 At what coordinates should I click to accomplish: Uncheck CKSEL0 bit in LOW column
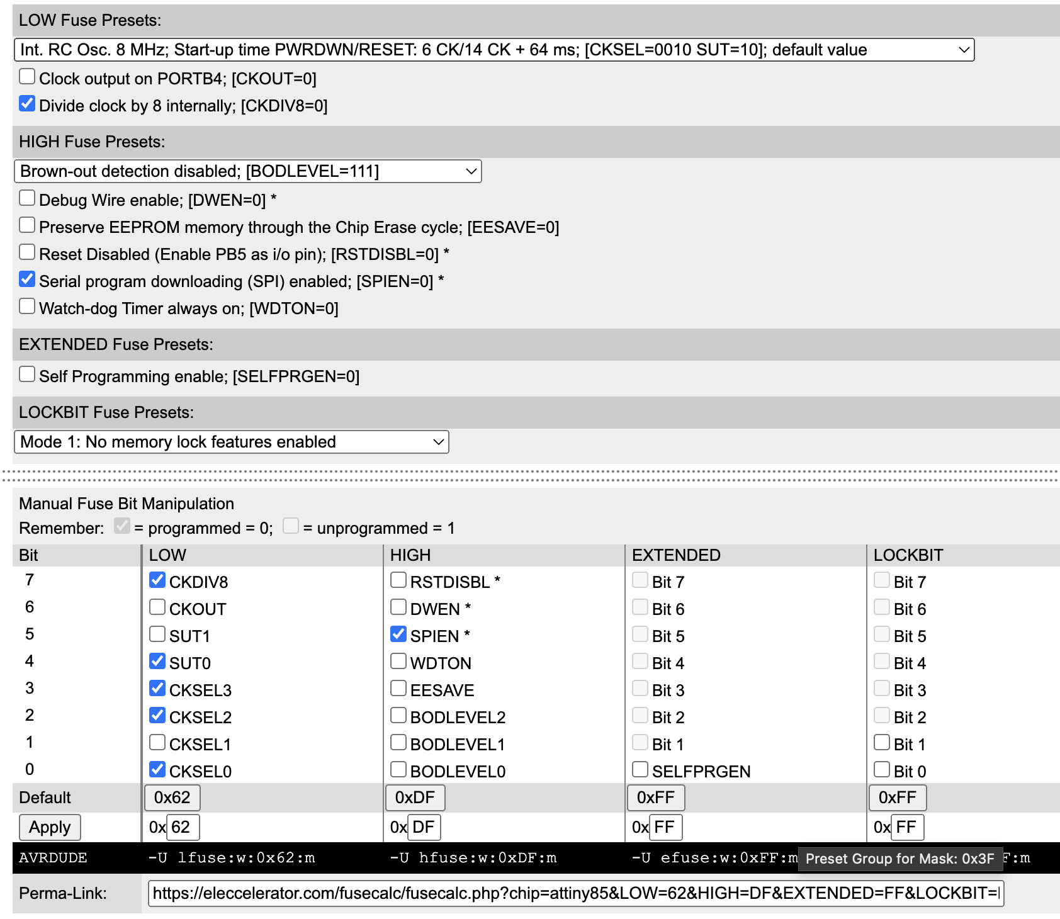157,770
